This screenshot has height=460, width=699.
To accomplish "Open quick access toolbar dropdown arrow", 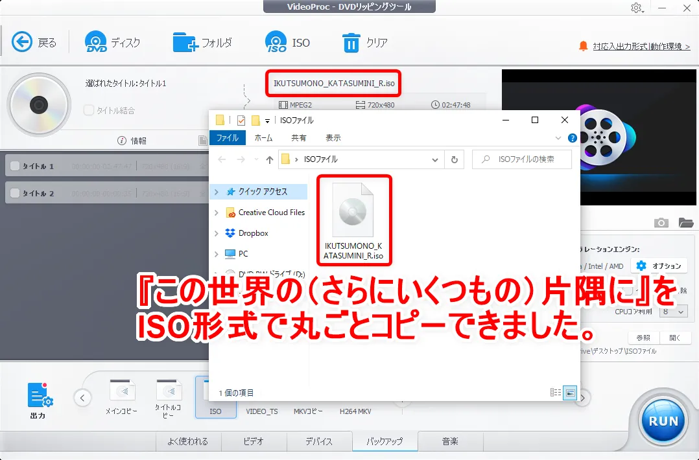I will (x=267, y=121).
